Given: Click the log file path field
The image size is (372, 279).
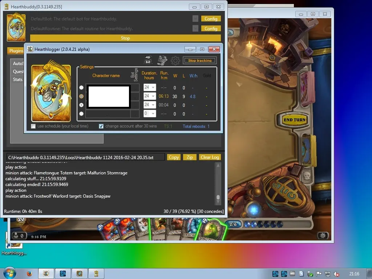Looking at the screenshot, I should (x=85, y=157).
